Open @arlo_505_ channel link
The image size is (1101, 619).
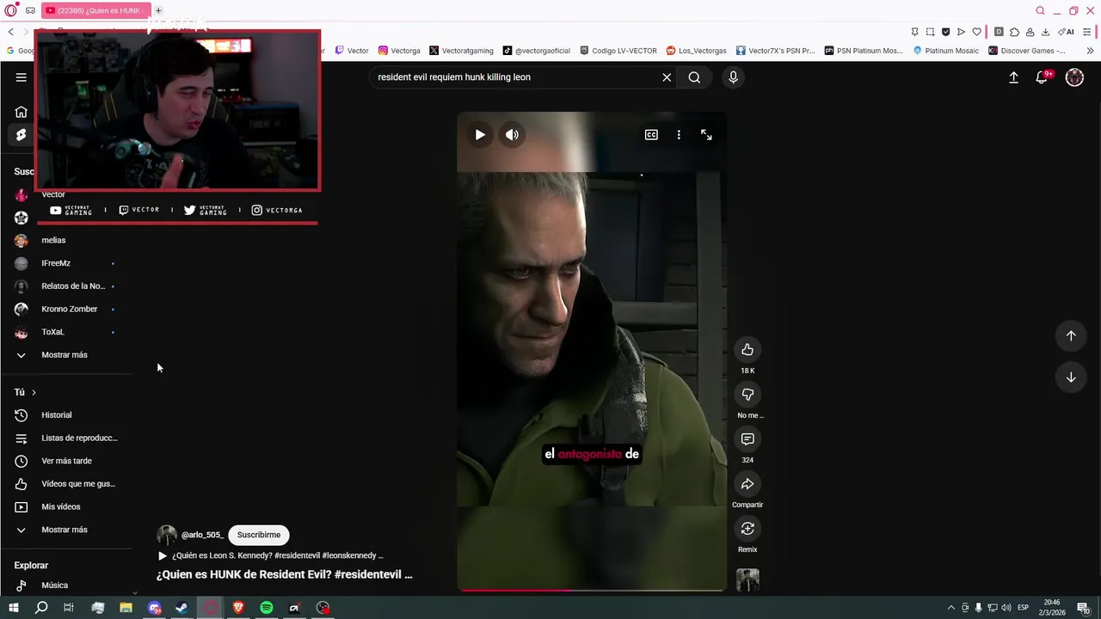click(x=202, y=535)
